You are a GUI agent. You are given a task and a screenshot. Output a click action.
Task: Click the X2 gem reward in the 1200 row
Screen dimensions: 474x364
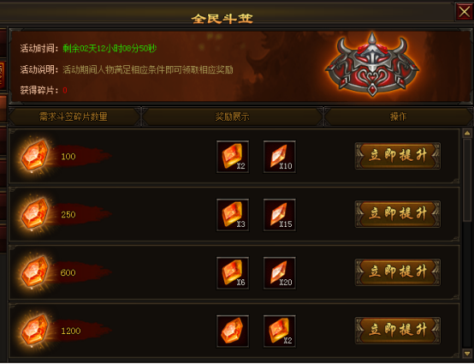click(x=280, y=331)
